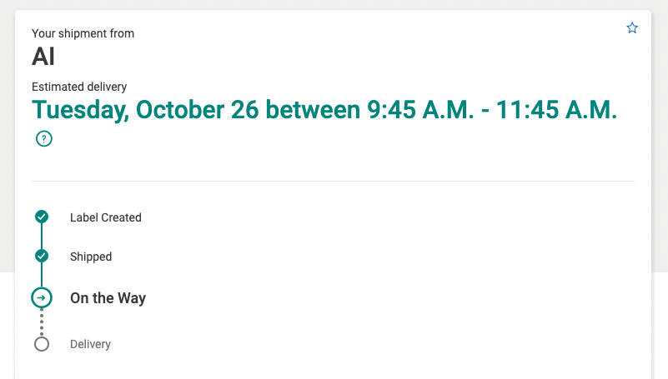
Task: Click the Your shipment from caption
Action: [83, 33]
